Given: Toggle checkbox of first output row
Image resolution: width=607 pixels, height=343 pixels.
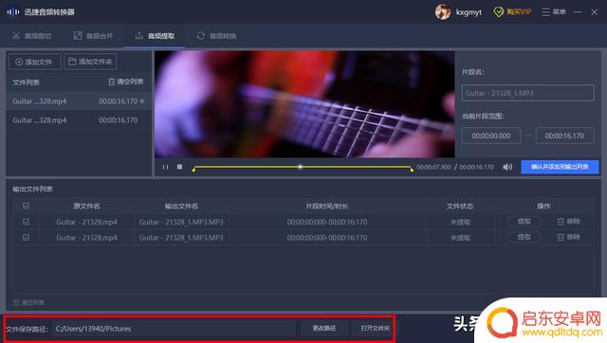Looking at the screenshot, I should (26, 222).
